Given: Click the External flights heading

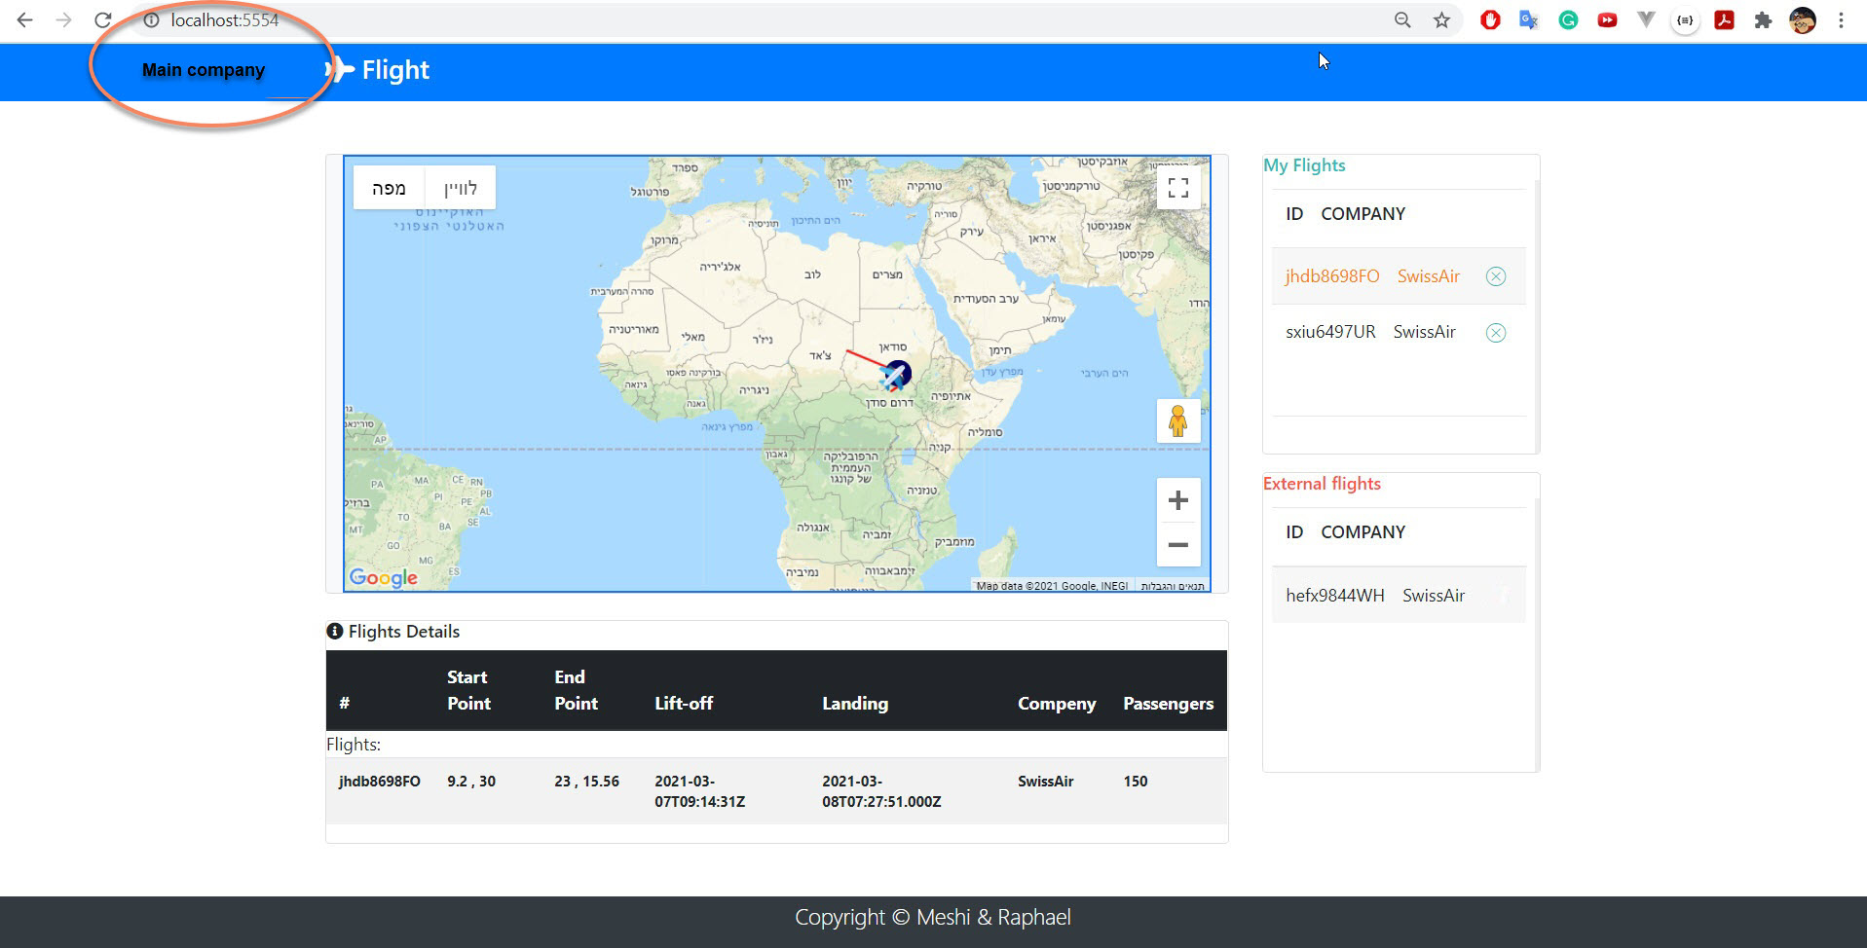Looking at the screenshot, I should tap(1322, 484).
